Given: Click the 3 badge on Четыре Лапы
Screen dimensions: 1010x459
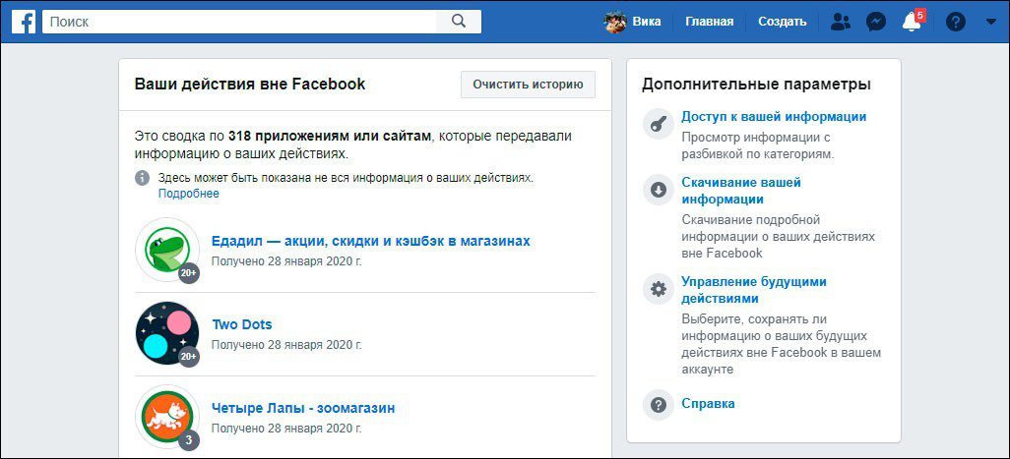Looking at the screenshot, I should (189, 440).
